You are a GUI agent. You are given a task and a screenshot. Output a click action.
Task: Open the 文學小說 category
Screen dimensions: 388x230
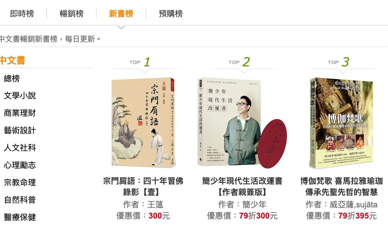tap(20, 96)
